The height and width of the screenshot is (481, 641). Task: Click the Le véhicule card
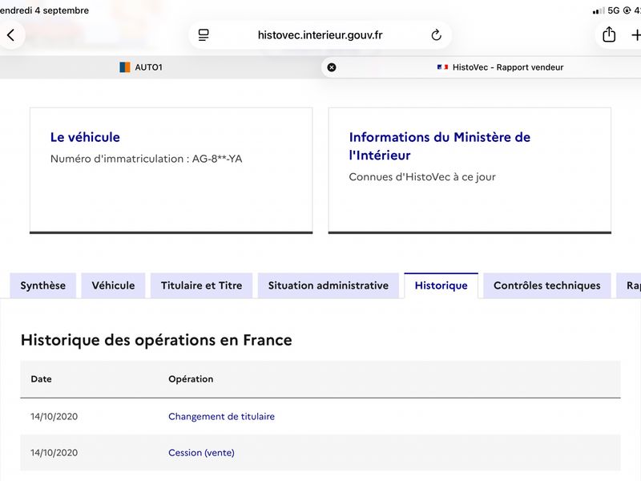coord(171,171)
